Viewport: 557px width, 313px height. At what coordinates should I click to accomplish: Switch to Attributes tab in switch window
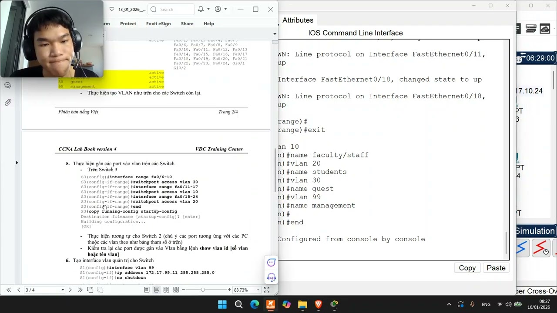298,20
